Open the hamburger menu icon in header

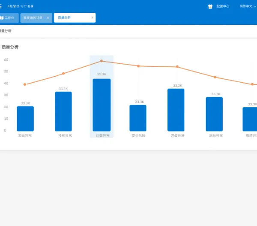[0, 6]
